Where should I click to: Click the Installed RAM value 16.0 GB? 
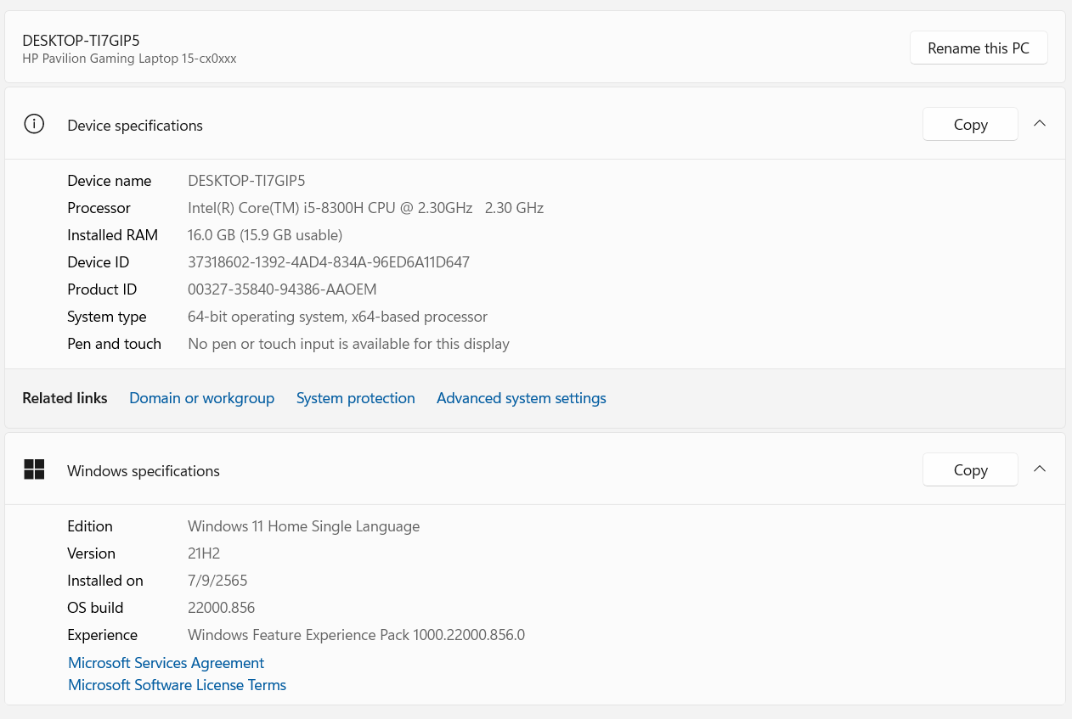tap(265, 235)
